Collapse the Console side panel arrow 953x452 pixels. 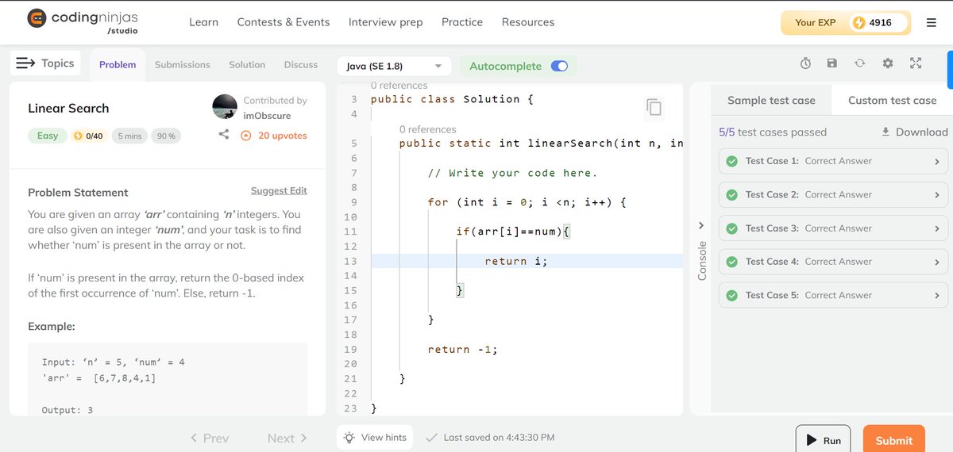(700, 225)
